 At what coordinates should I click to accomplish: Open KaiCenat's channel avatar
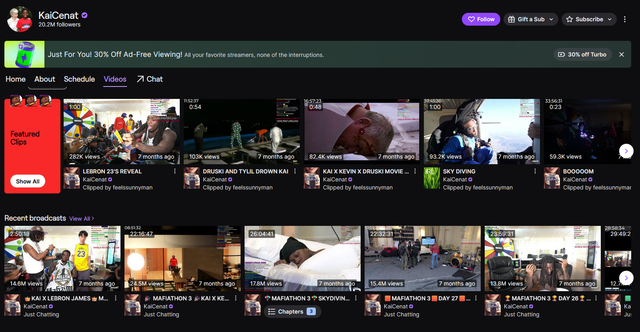tap(20, 19)
